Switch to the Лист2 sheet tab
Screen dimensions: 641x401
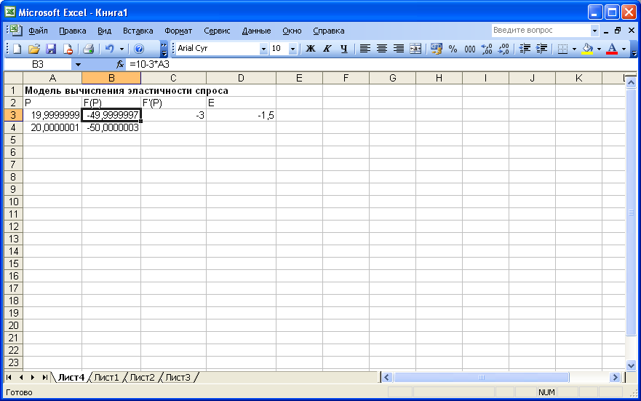pyautogui.click(x=143, y=377)
